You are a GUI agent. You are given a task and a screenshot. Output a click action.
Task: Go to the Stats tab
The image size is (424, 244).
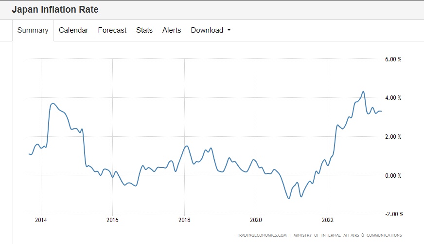[x=144, y=30]
